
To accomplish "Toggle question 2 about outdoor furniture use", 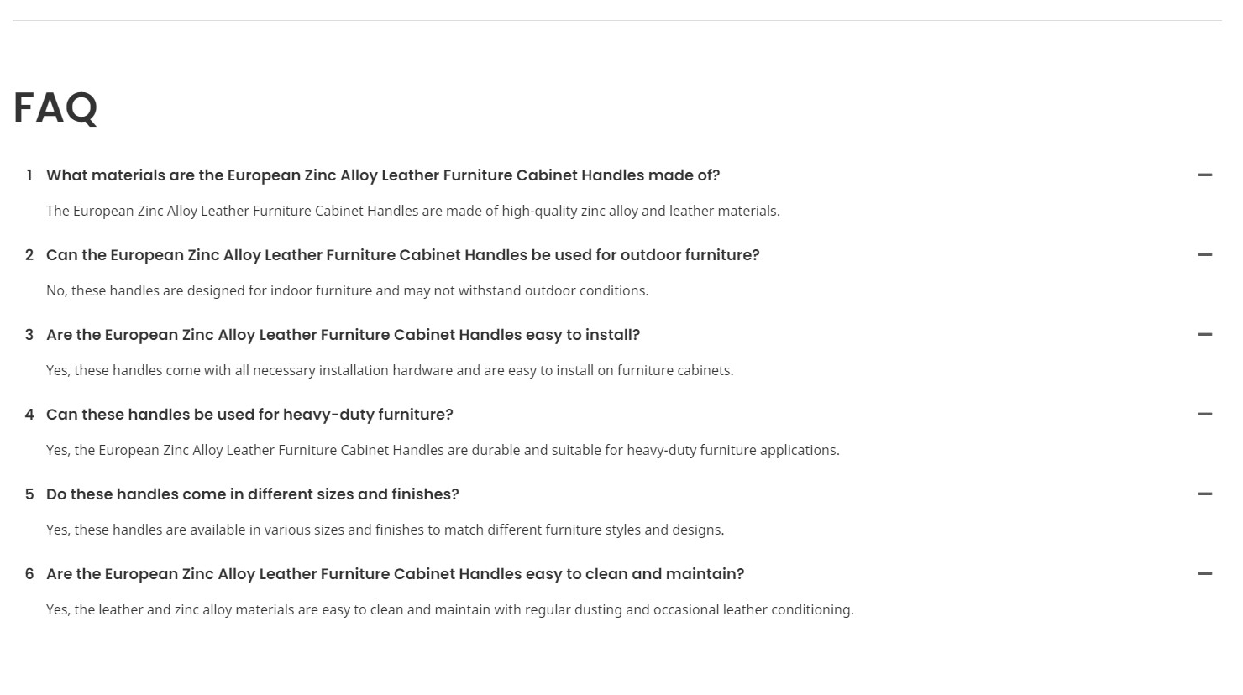I will click(x=403, y=255).
